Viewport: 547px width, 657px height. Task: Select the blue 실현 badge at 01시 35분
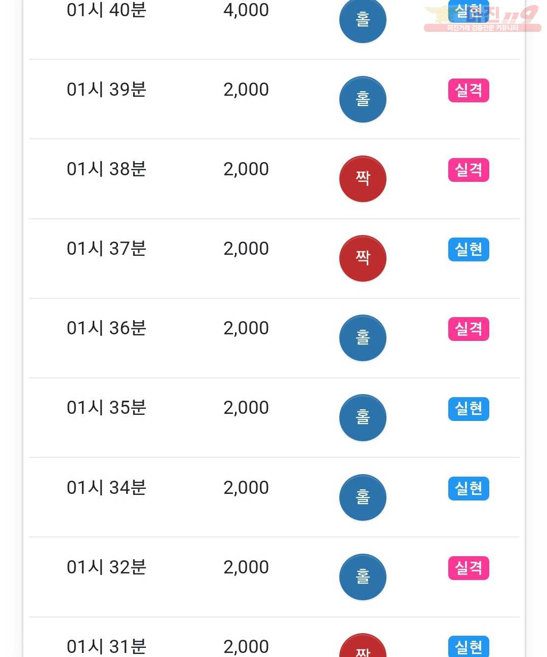tap(468, 408)
